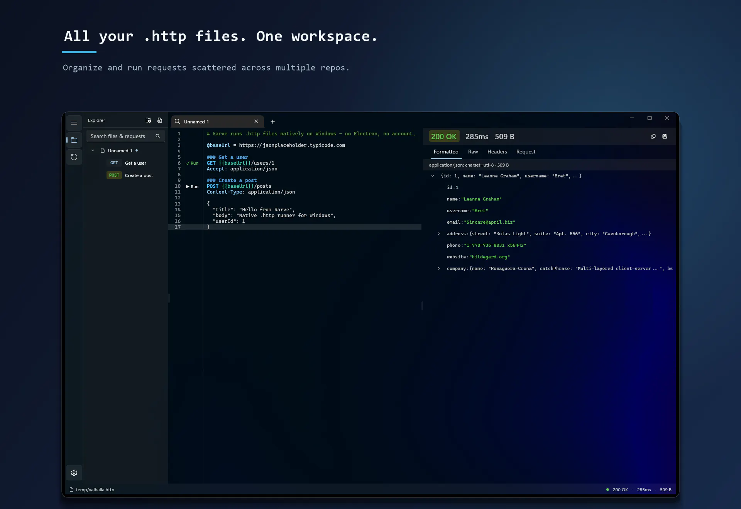This screenshot has height=509, width=741.
Task: Click the new file icon in Explorer
Action: click(x=160, y=120)
